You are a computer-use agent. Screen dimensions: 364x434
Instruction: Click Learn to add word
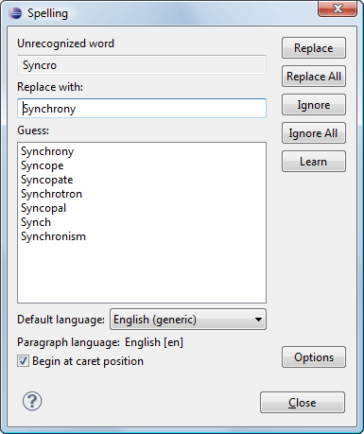[x=314, y=162]
